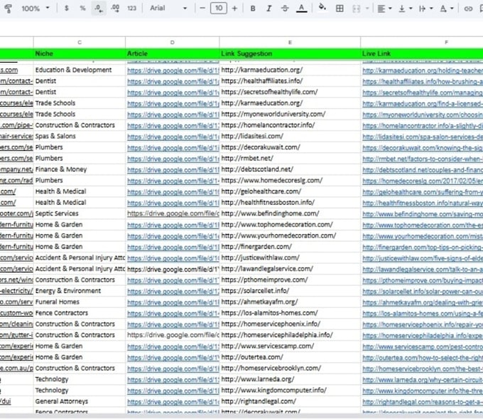Open more number formats 123 menu
483x419 pixels.
click(132, 9)
